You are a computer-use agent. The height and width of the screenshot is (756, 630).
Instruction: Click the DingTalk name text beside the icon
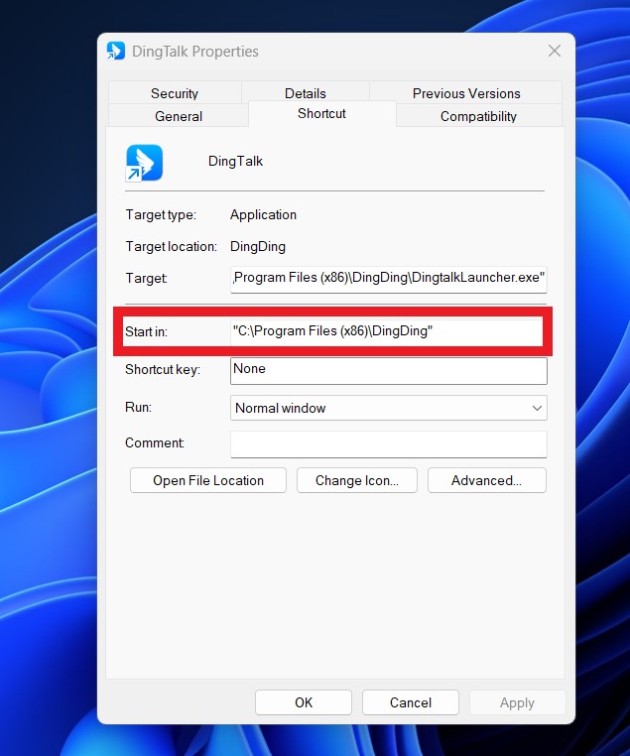pyautogui.click(x=235, y=161)
